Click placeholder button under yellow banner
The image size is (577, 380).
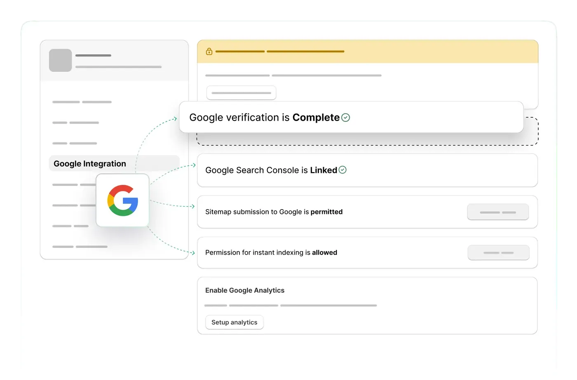point(241,93)
